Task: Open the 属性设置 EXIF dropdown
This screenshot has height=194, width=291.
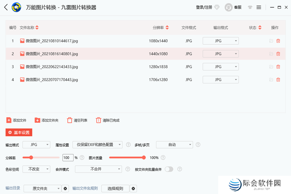Action: 97,145
